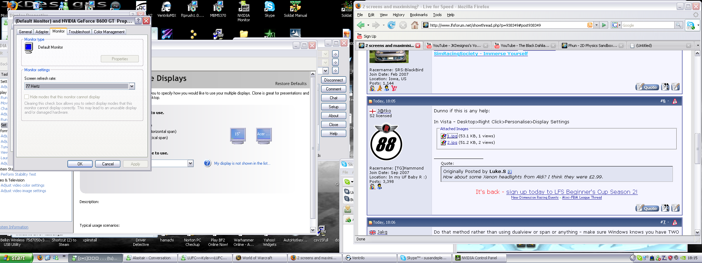Open the Soldat Manual desktop icon
The height and width of the screenshot is (263, 702).
click(x=295, y=9)
